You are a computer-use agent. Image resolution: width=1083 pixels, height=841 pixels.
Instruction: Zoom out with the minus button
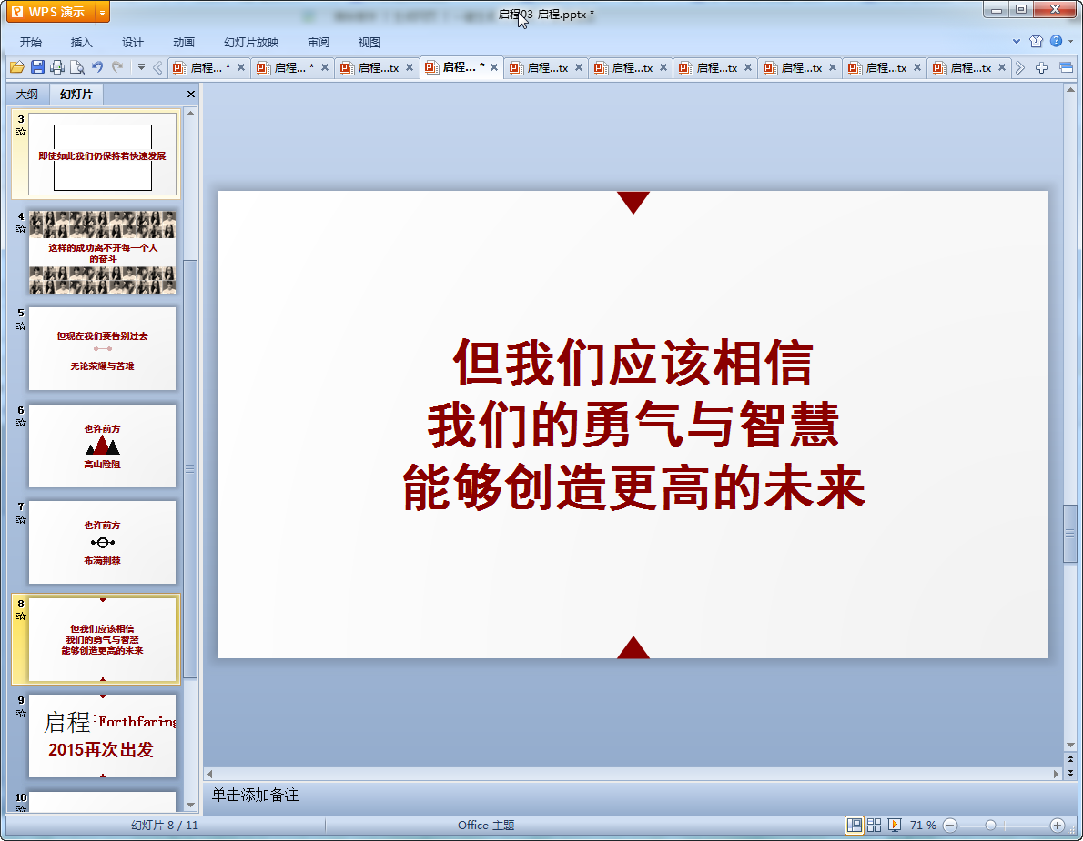pos(950,826)
